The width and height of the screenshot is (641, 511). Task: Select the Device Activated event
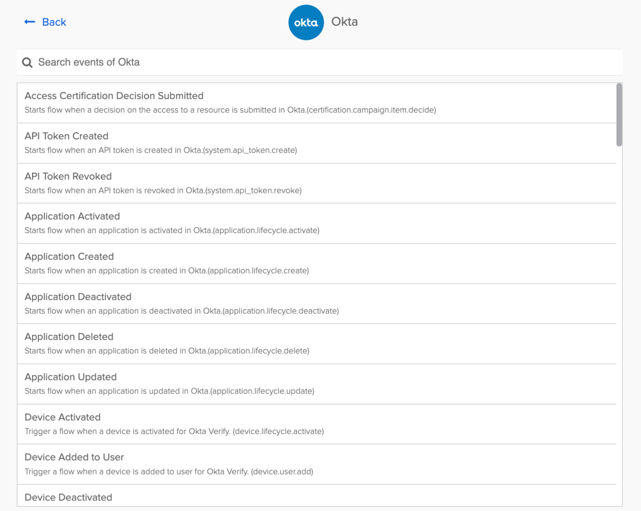point(62,416)
